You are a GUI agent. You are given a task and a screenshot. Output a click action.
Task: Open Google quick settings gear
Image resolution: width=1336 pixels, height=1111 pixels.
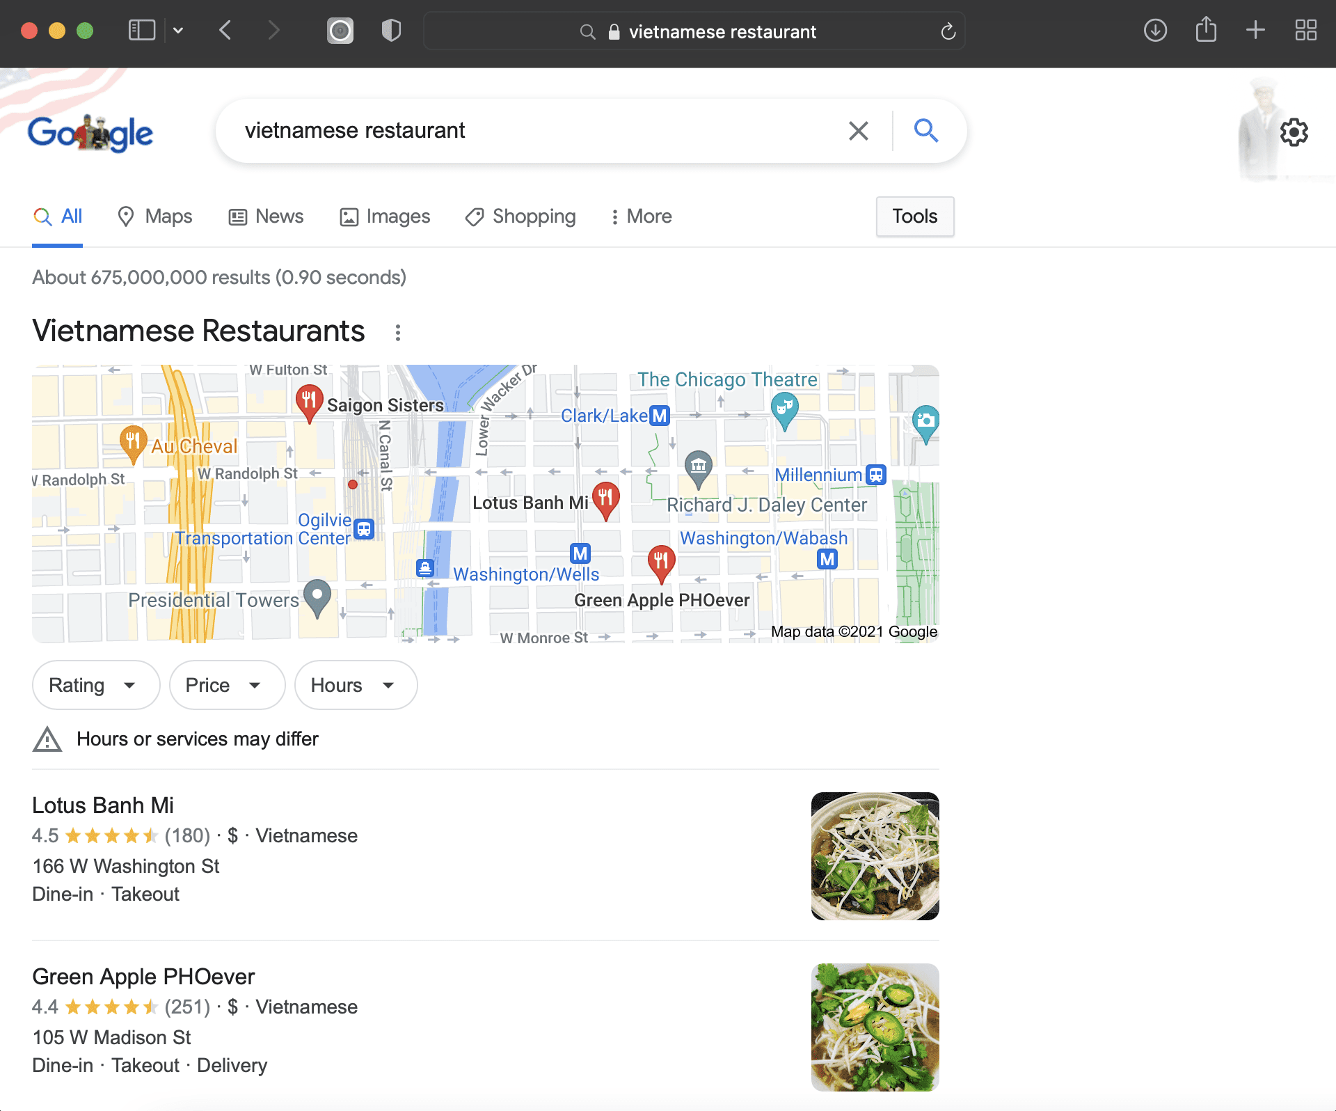(x=1295, y=132)
